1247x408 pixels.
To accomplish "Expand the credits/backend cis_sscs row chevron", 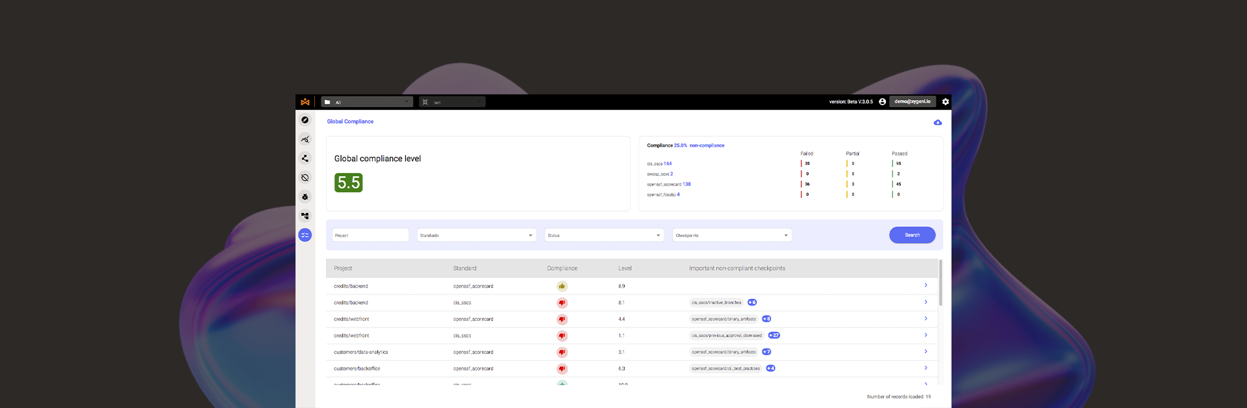I will tap(926, 302).
